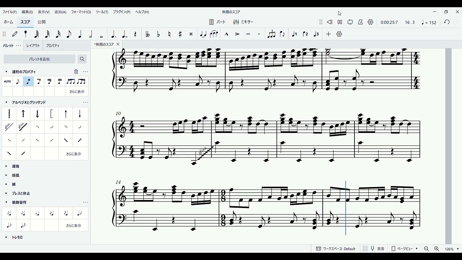This screenshot has width=462, height=260.
Task: Switch to voice 3
Action: 316,34
